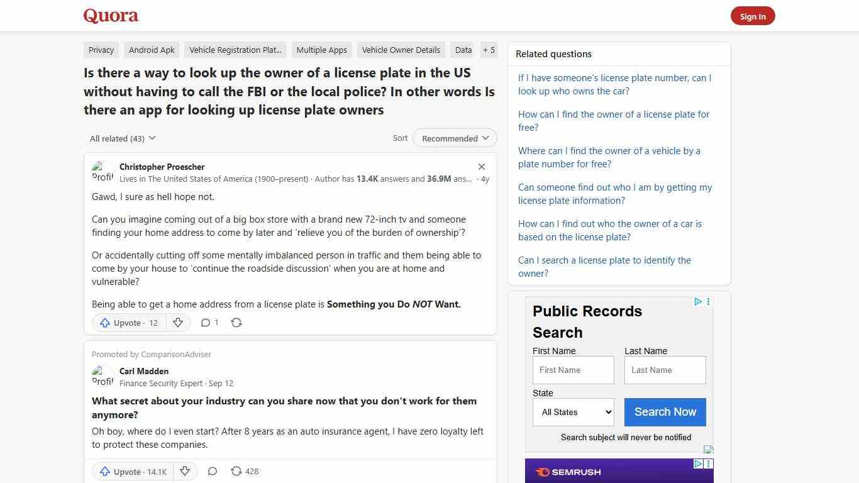The width and height of the screenshot is (859, 483).
Task: Open the All States dropdown in the ad
Action: 572,412
